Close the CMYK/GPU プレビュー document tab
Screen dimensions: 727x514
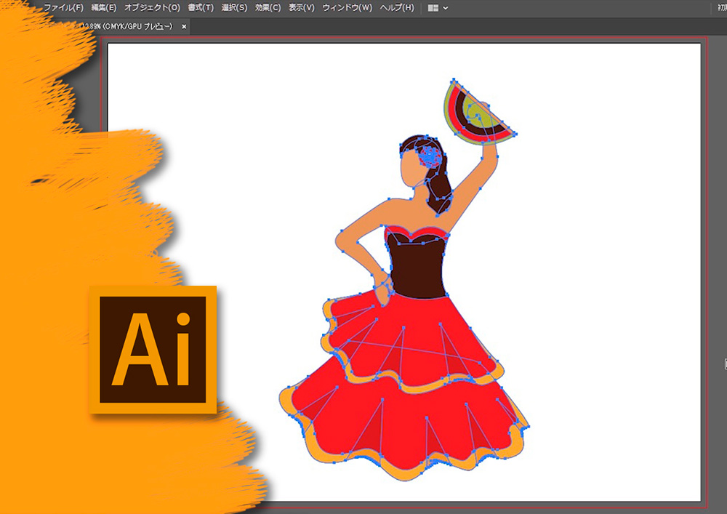tap(184, 26)
